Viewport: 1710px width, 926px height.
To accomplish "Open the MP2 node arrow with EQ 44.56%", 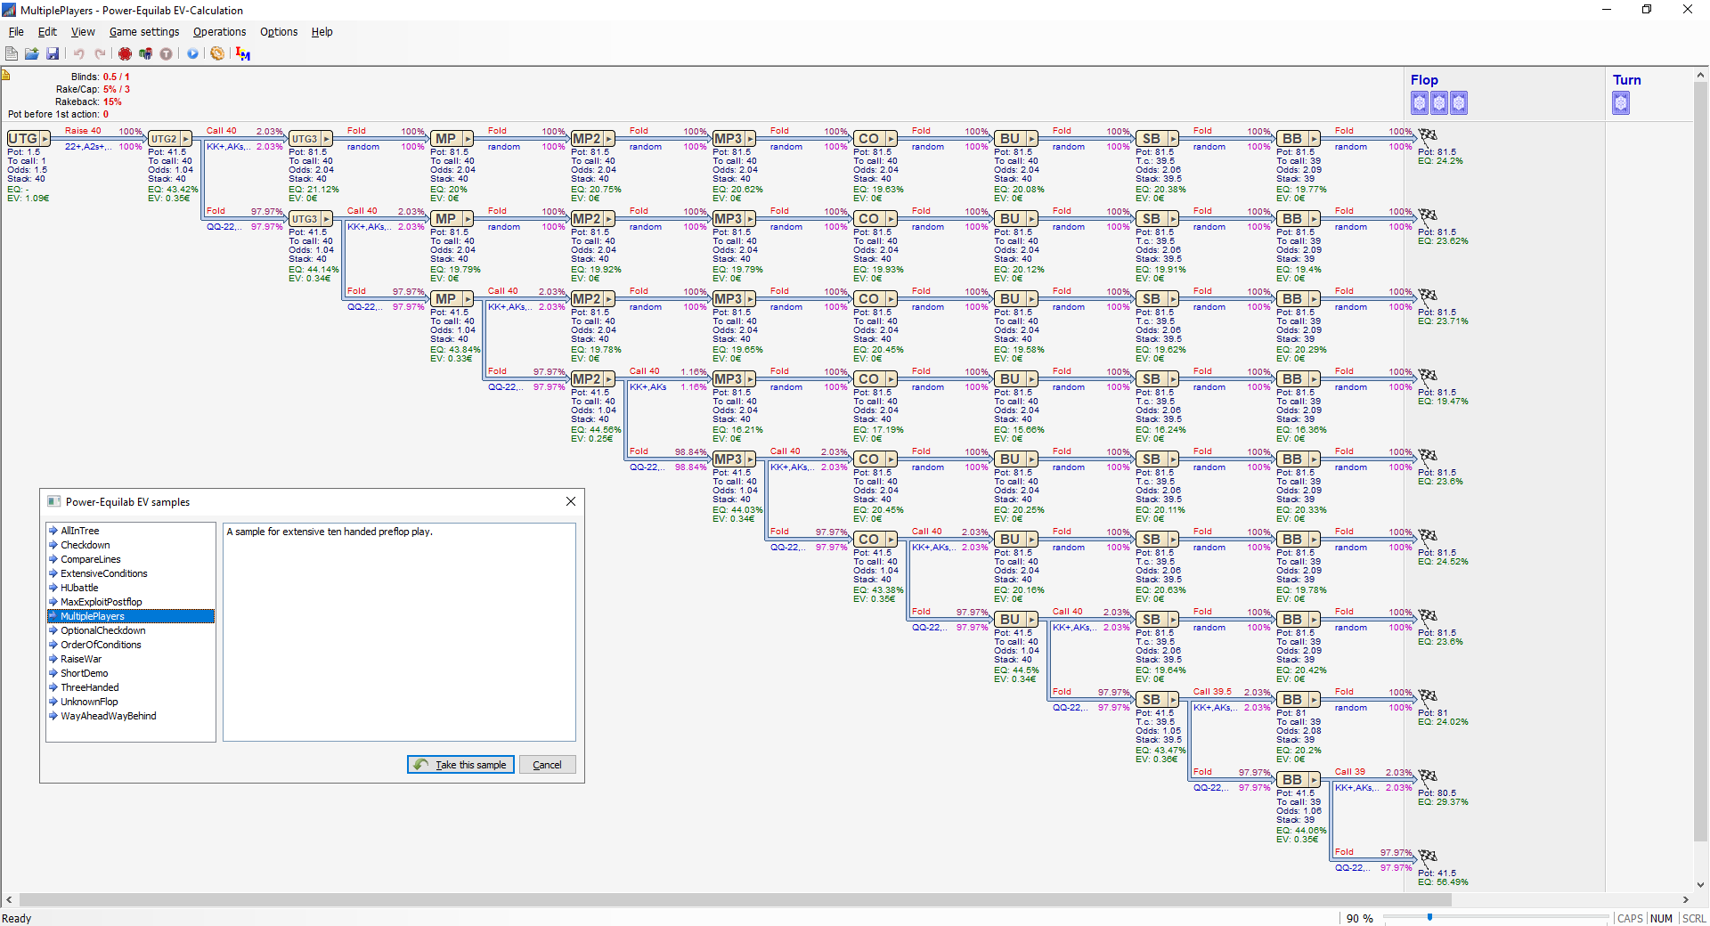I will tap(609, 379).
